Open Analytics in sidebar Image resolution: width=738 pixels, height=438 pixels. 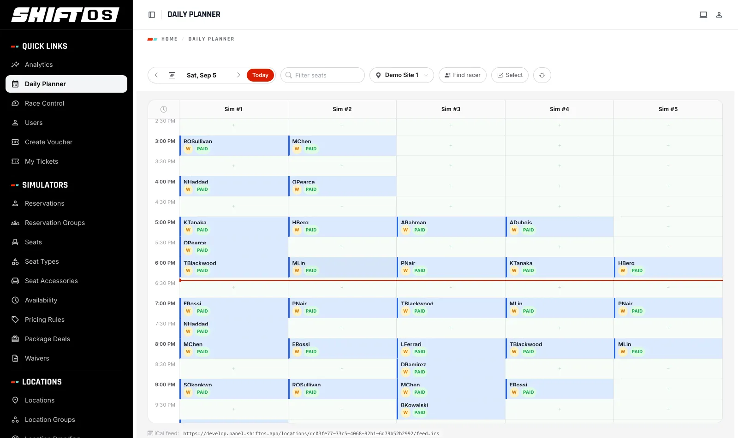click(66, 65)
